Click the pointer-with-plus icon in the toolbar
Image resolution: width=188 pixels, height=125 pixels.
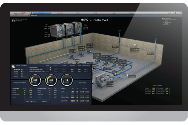point(170,13)
